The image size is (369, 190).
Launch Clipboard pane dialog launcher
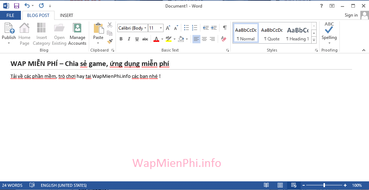point(113,50)
